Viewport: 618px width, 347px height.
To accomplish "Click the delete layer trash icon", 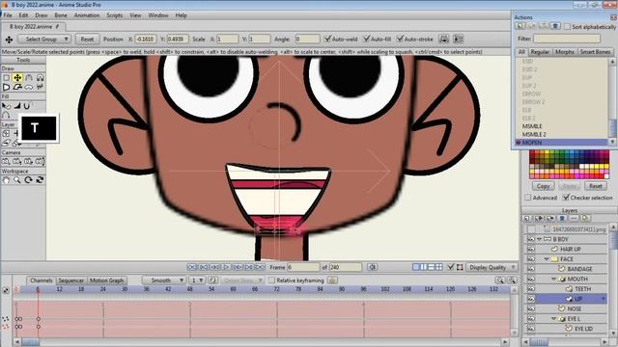I will click(562, 219).
